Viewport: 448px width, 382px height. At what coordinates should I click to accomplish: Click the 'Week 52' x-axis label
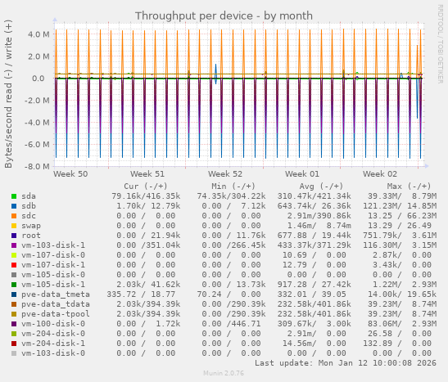(x=225, y=174)
